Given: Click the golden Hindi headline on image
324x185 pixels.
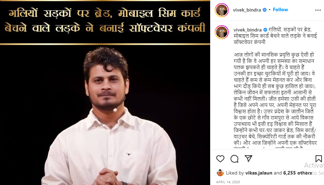Looking at the screenshot, I should coord(105,21).
